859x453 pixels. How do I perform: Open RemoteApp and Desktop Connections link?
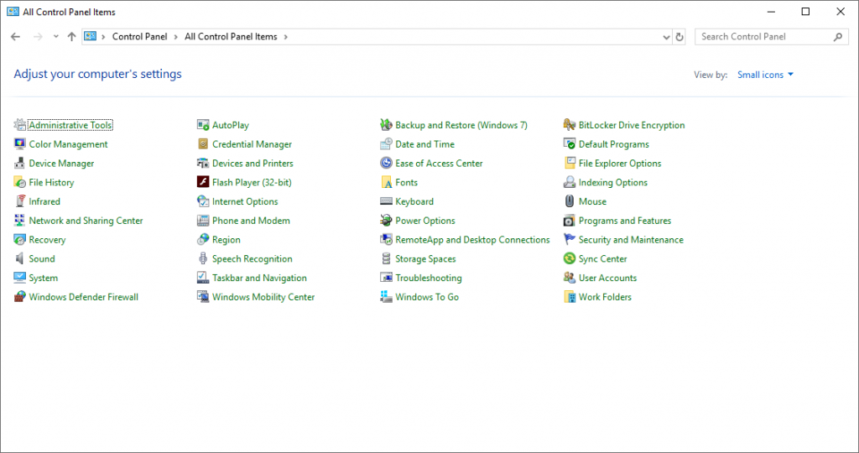tap(472, 240)
